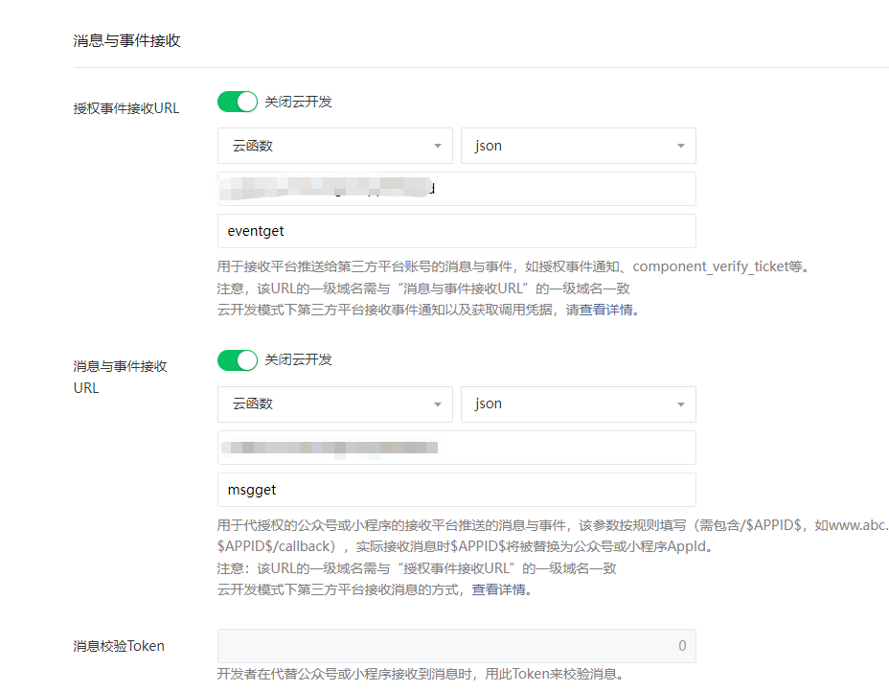Click 关闭云开发 label in 授权事件接收URL section
This screenshot has width=889, height=692.
[x=298, y=103]
